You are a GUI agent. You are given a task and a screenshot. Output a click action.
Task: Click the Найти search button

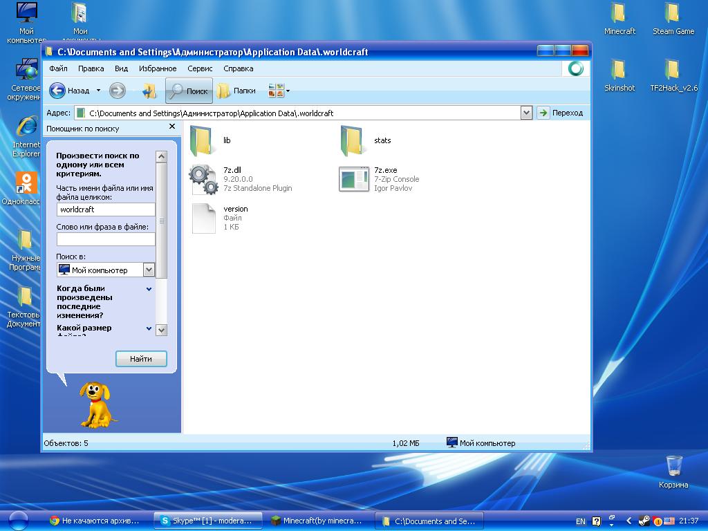[x=141, y=359]
